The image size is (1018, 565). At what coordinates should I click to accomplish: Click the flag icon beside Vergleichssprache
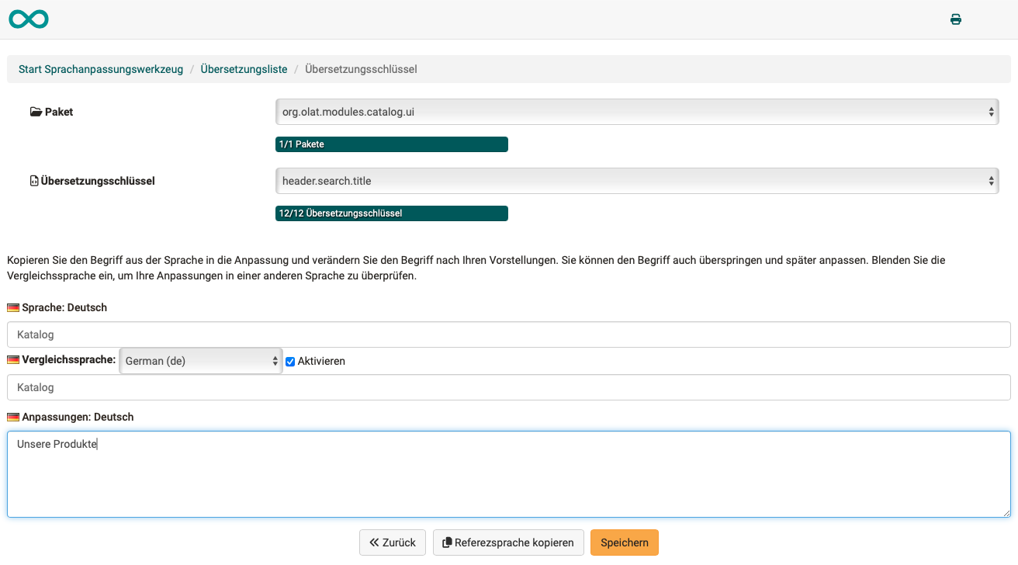14,360
